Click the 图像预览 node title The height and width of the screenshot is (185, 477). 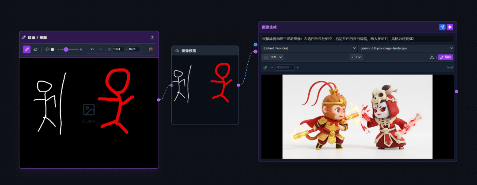[x=189, y=51]
